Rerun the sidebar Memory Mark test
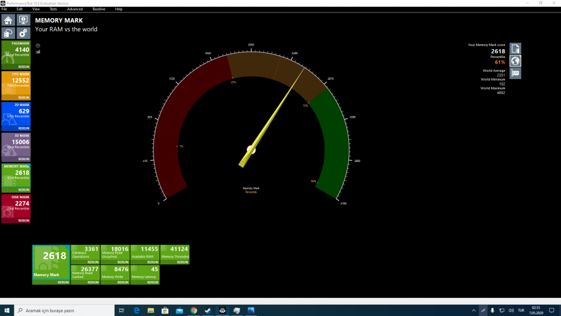 coord(24,190)
